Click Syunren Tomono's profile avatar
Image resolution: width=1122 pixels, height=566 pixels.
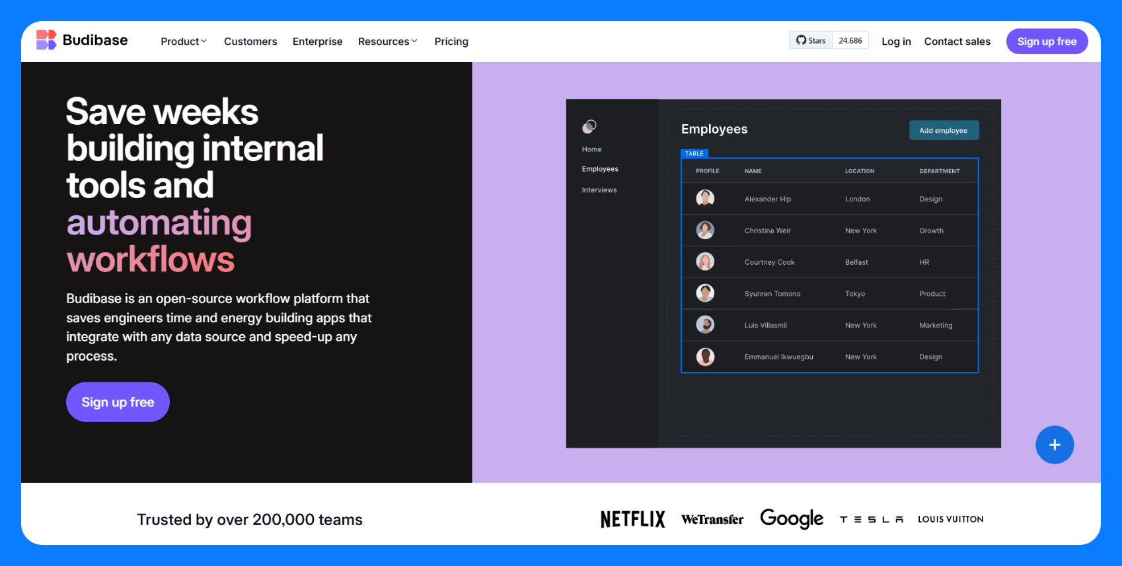[x=705, y=293]
